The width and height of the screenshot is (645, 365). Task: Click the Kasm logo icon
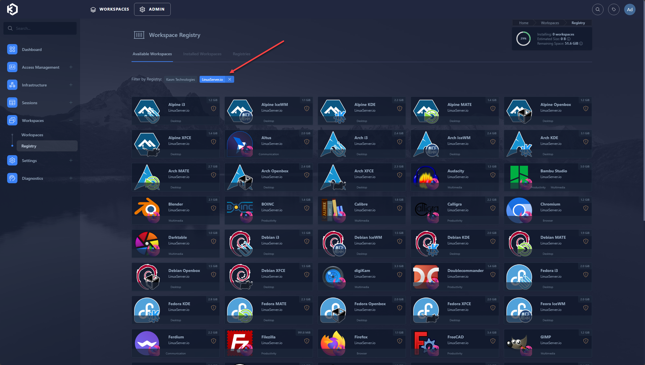[x=12, y=9]
